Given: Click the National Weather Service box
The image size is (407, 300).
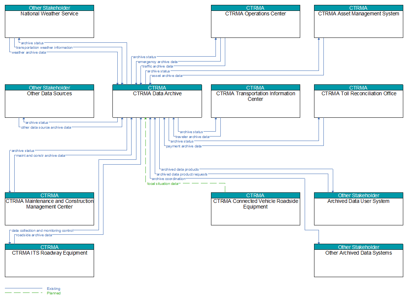Looking at the screenshot, I should [49, 21].
